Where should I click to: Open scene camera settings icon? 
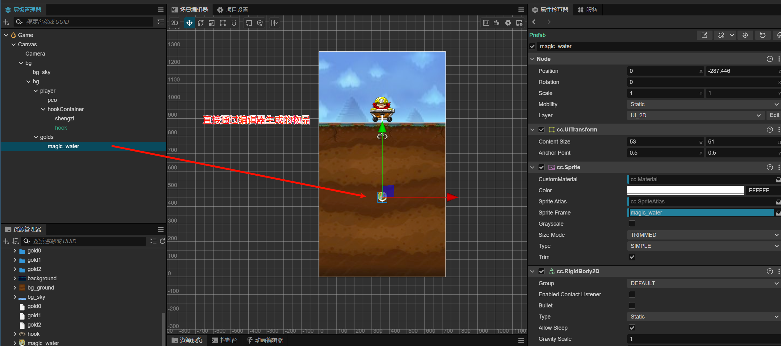point(497,23)
